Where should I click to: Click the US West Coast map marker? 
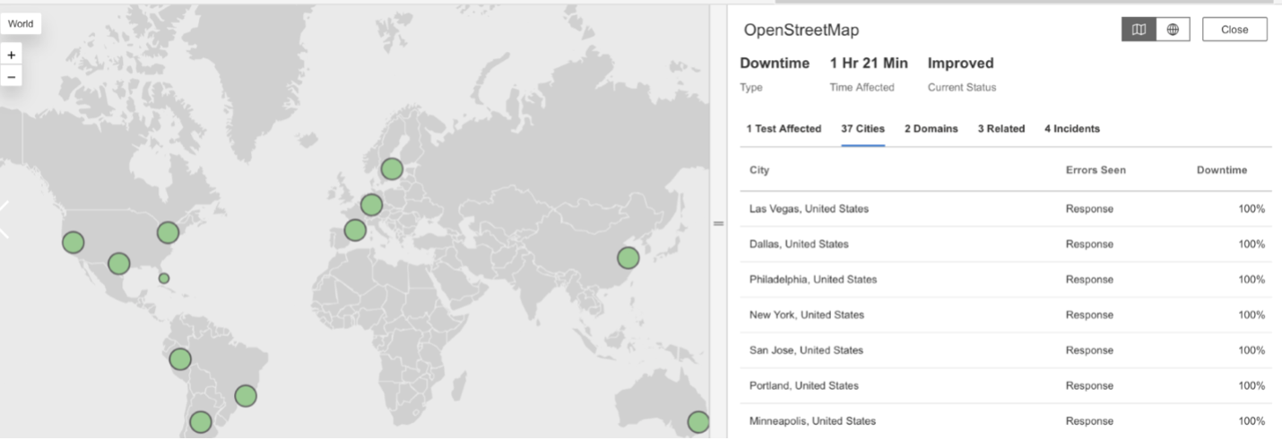(73, 242)
